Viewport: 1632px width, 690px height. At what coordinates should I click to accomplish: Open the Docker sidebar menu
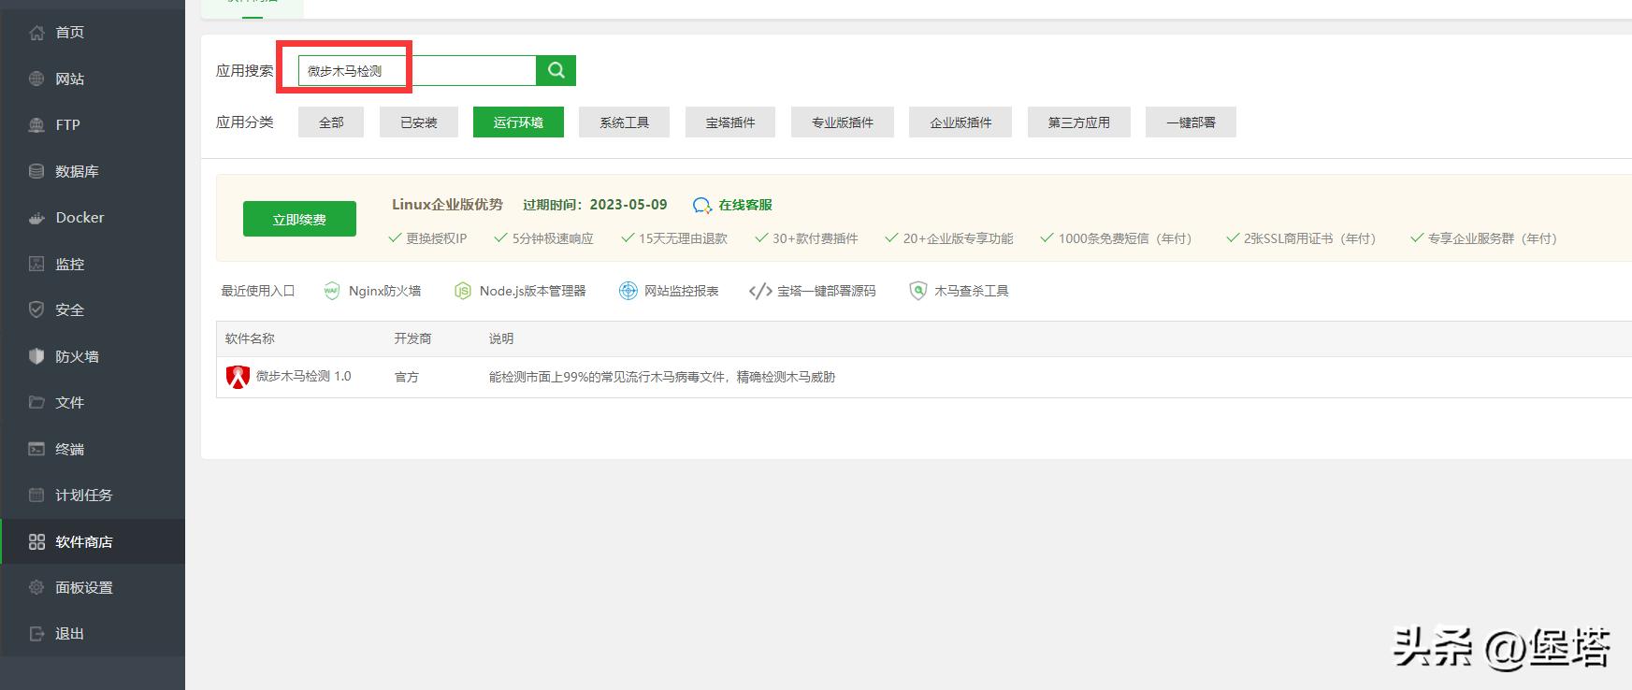point(93,218)
